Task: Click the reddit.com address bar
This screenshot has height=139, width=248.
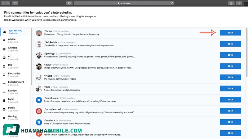Action: tap(124, 3)
